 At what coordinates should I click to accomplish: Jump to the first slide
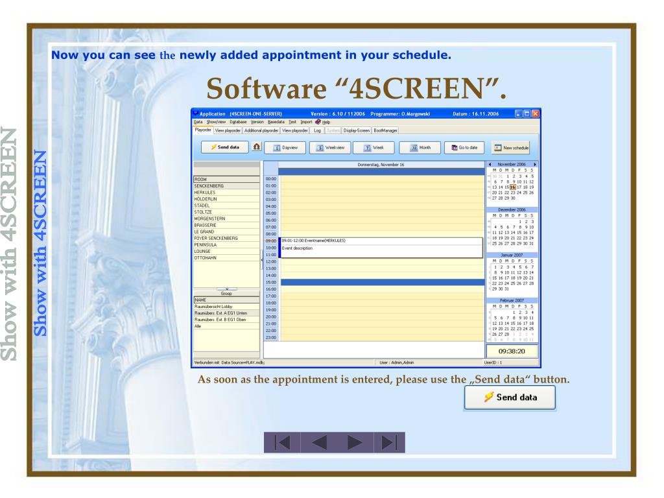pyautogui.click(x=282, y=442)
